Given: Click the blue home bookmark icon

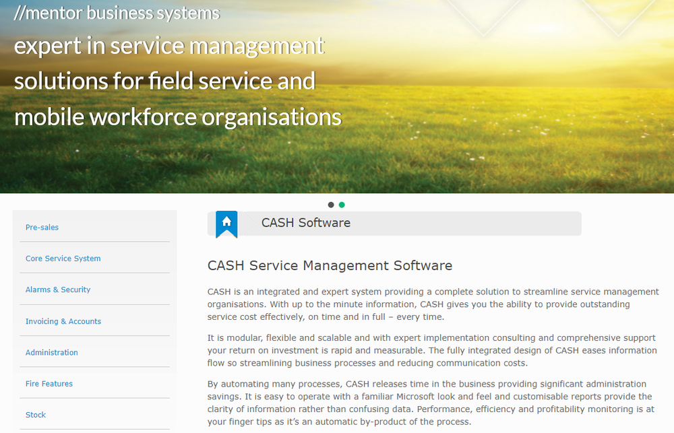Looking at the screenshot, I should (x=226, y=224).
